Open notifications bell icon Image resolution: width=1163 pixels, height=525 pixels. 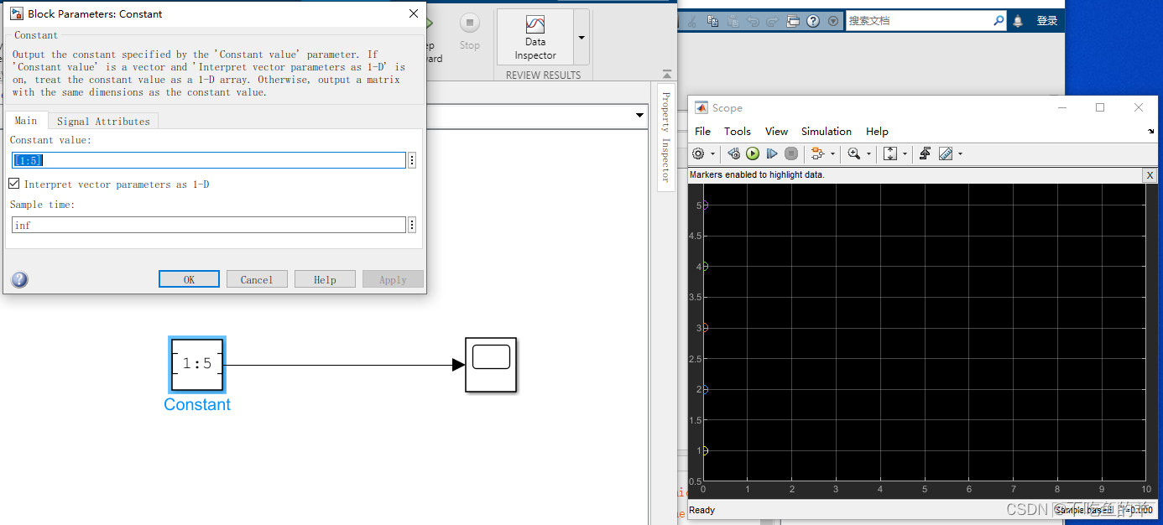click(1019, 21)
